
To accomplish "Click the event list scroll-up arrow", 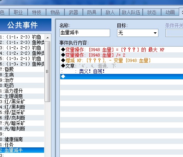I will click(x=48, y=38).
